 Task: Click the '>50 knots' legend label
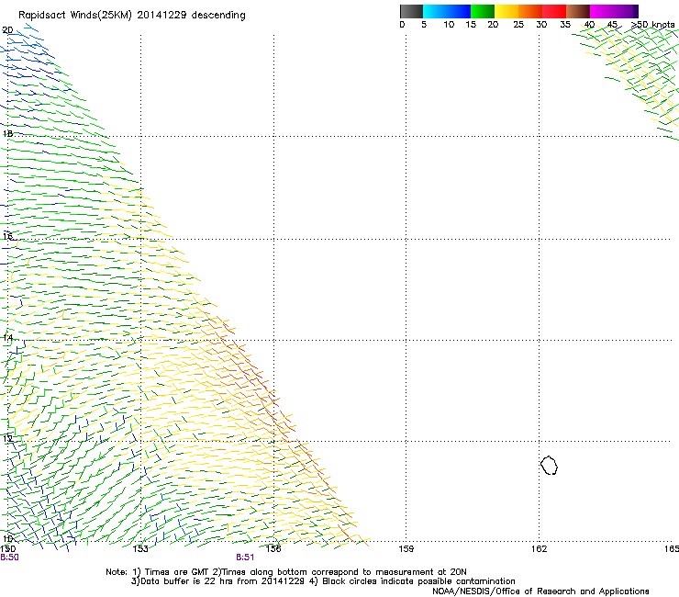652,25
